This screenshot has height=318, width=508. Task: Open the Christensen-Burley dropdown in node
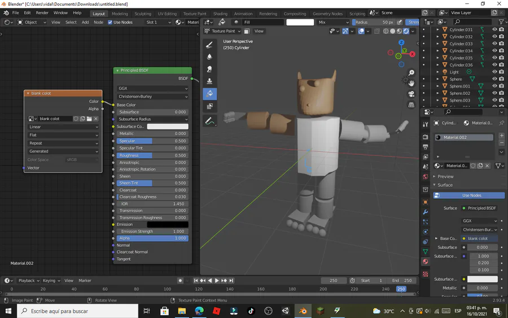(x=152, y=96)
